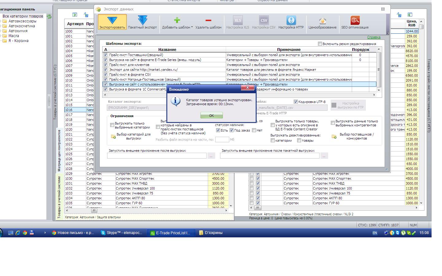442x276 pixels.
Task: Enable Включить режим редактирования checkbox
Action: pos(320,44)
